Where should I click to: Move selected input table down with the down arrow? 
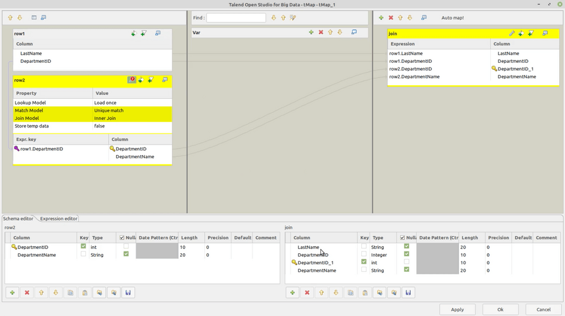[20, 18]
